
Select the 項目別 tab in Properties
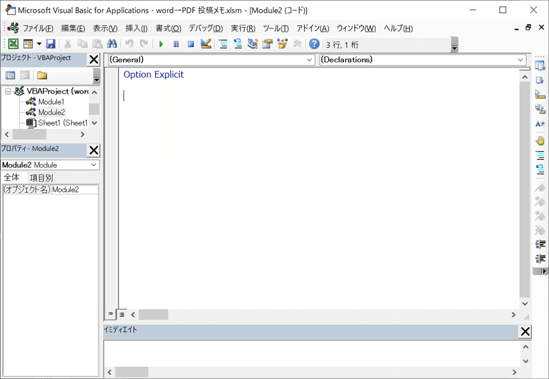(x=41, y=178)
